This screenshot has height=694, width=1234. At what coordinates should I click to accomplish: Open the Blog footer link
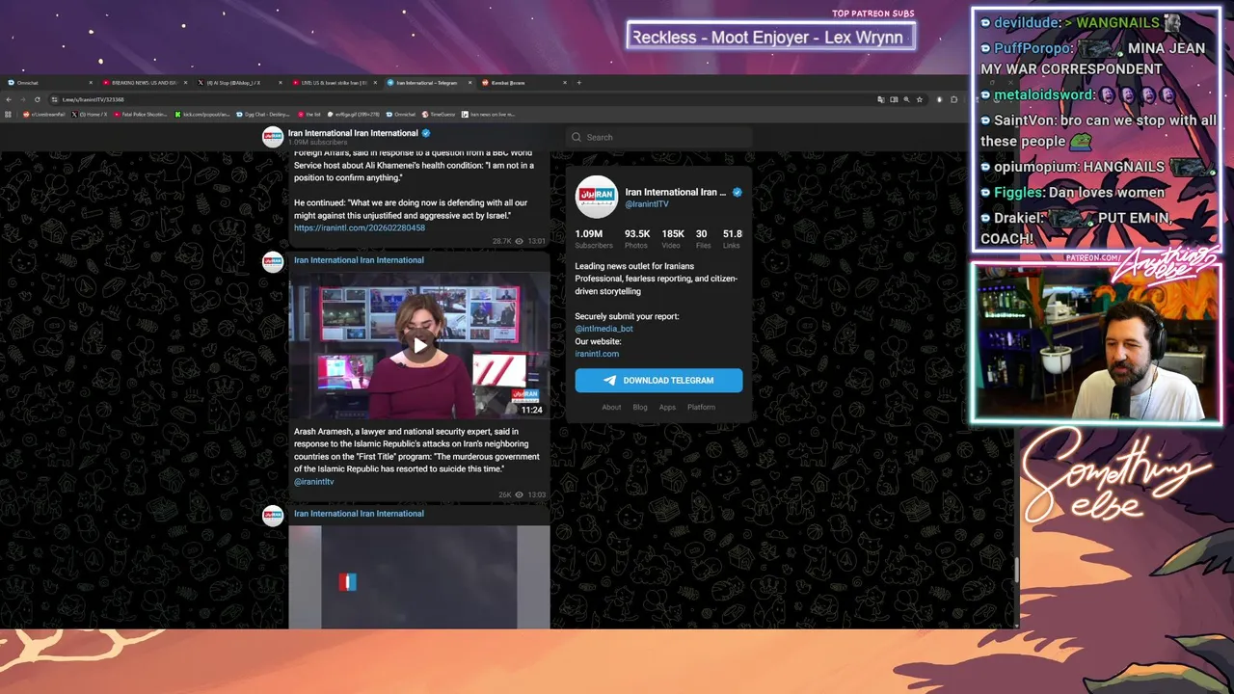click(640, 407)
